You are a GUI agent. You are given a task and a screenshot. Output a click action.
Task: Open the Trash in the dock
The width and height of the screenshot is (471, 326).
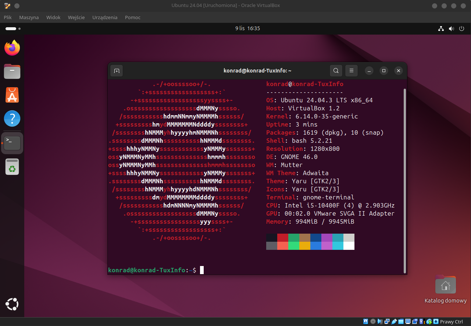pos(12,167)
